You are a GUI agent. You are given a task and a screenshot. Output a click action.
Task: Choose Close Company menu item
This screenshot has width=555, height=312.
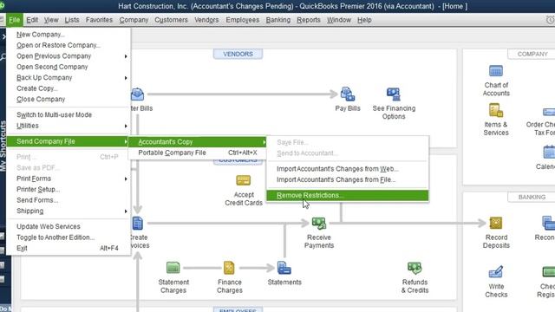(x=69, y=100)
